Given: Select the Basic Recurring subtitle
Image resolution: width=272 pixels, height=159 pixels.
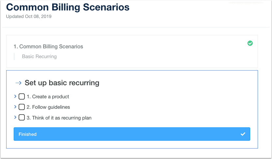Looking at the screenshot, I should click(39, 56).
